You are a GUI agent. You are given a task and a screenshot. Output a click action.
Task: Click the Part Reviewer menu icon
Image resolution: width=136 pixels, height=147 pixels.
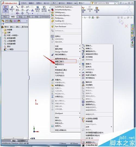pyautogui.click(x=52, y=26)
